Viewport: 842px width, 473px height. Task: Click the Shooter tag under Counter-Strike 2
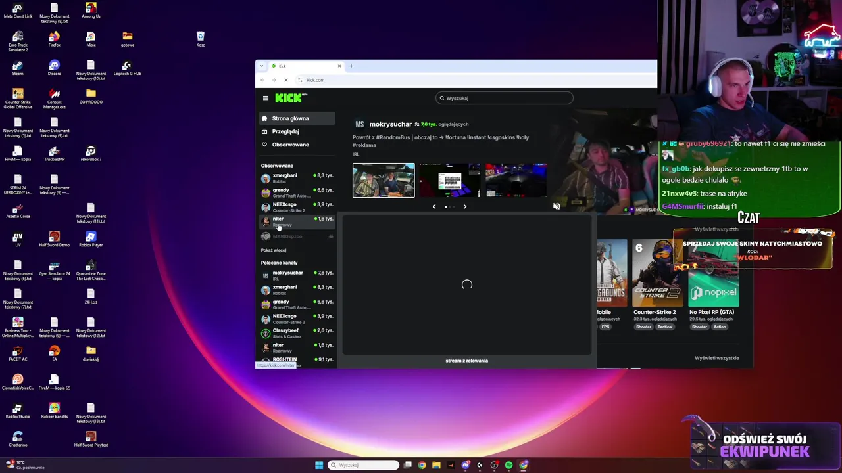pos(643,327)
